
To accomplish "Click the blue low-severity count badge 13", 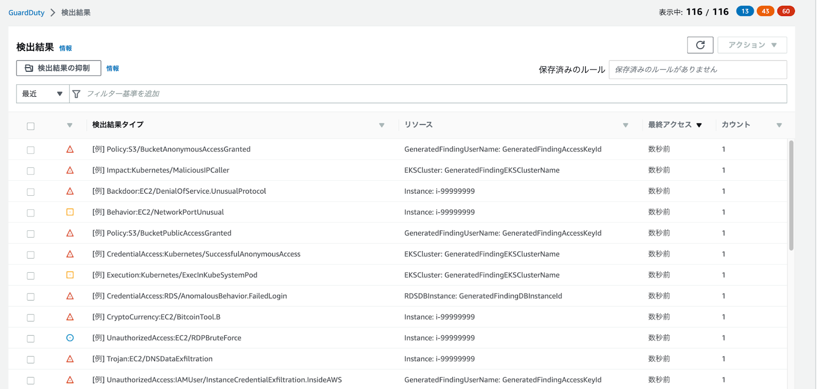I will 744,11.
